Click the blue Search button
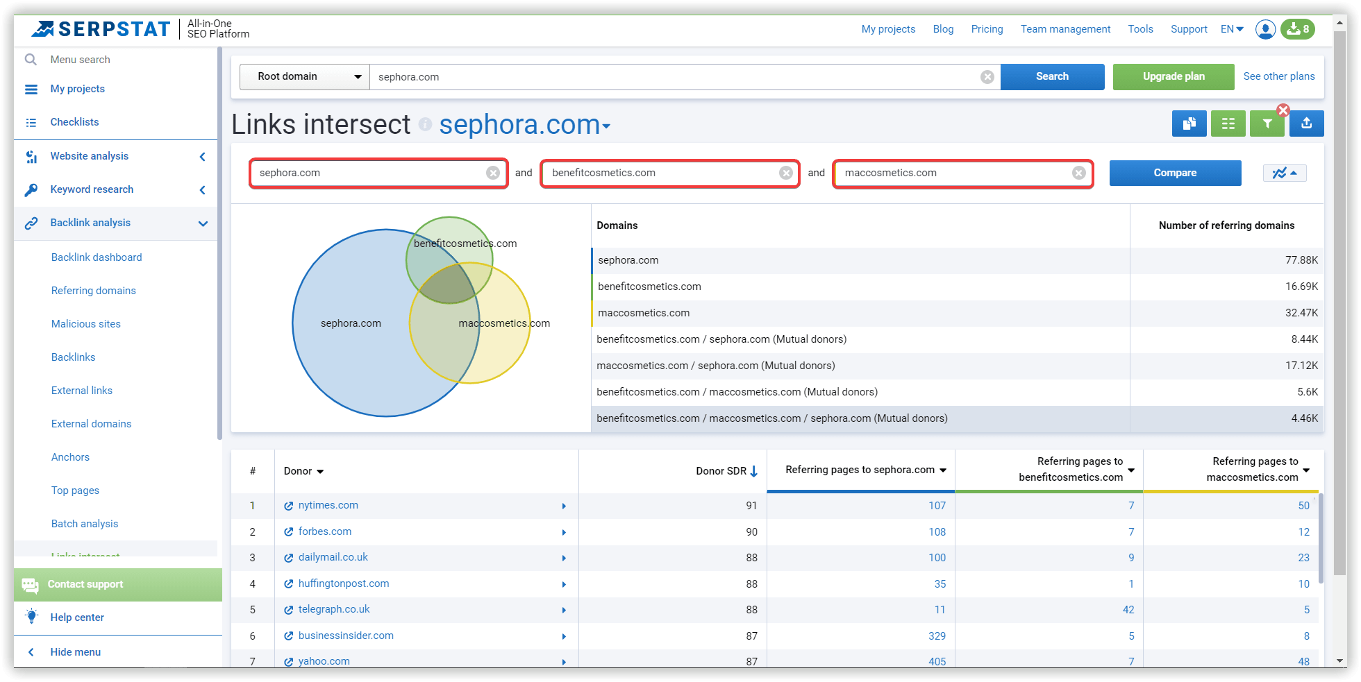This screenshot has width=1361, height=682. point(1052,76)
